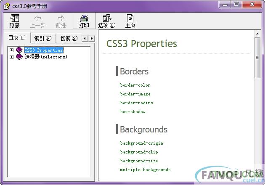Close the css3.0参考手册 window

click(x=252, y=4)
